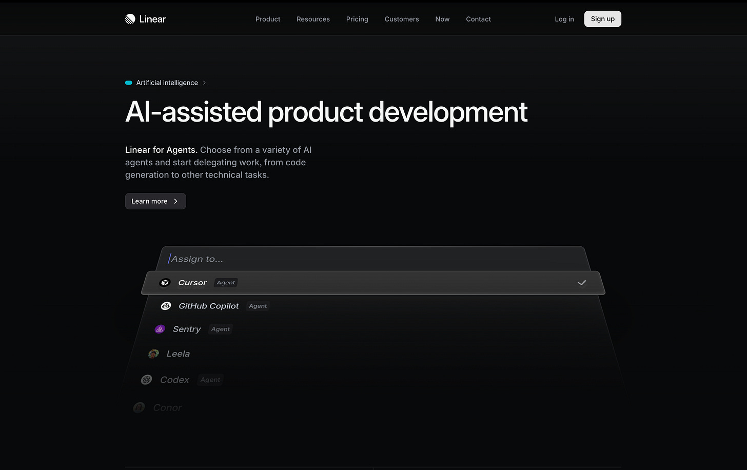
Task: Click the Agent badge next to Codex
Action: pos(210,380)
